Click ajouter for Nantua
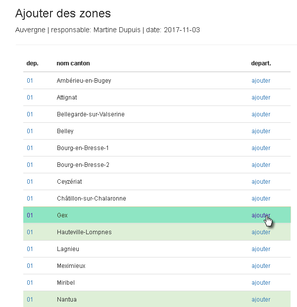The width and height of the screenshot is (297, 307). pyautogui.click(x=261, y=300)
